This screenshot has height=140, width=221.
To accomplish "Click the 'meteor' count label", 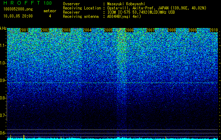I will click(50, 11).
